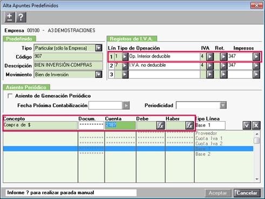Open operation type lookup arrow on line 2
This screenshot has height=199, width=265.
[x=125, y=66]
